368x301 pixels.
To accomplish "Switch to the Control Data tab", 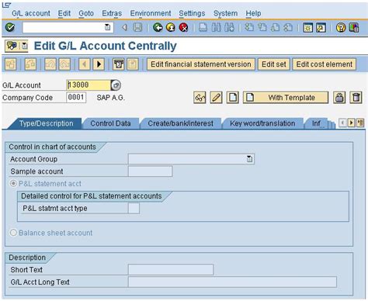I will tap(110, 123).
